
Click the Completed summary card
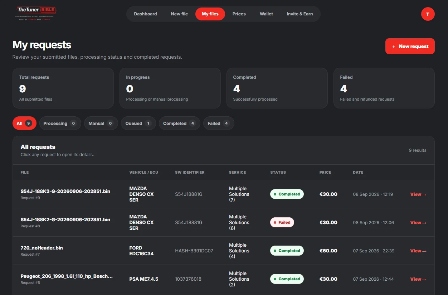[x=277, y=88]
